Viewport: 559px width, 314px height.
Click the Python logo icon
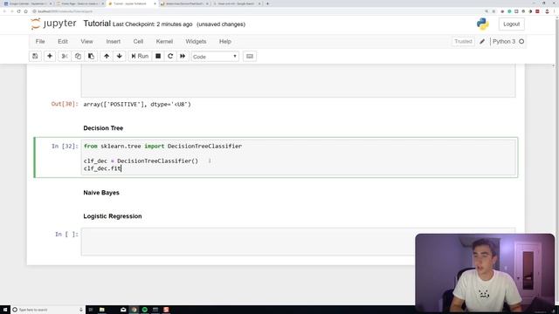click(482, 24)
